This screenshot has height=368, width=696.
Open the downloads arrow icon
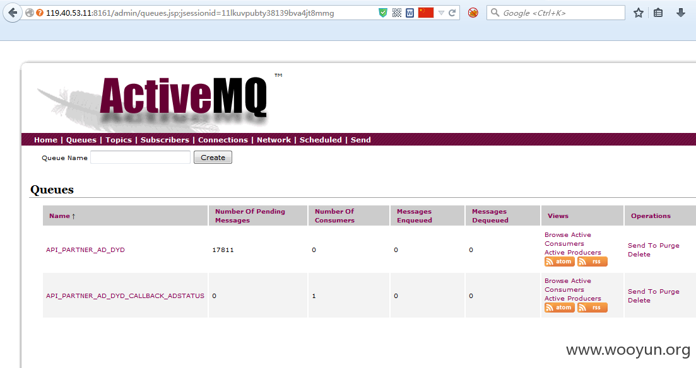tap(680, 13)
